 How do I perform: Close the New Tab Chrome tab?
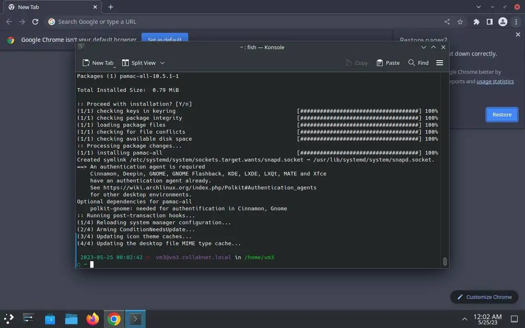point(95,7)
